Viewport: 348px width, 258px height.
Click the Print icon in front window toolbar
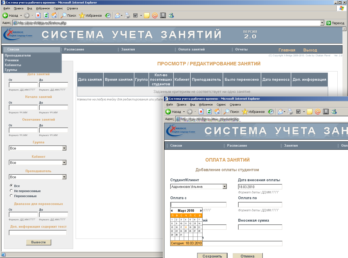pos(290,112)
